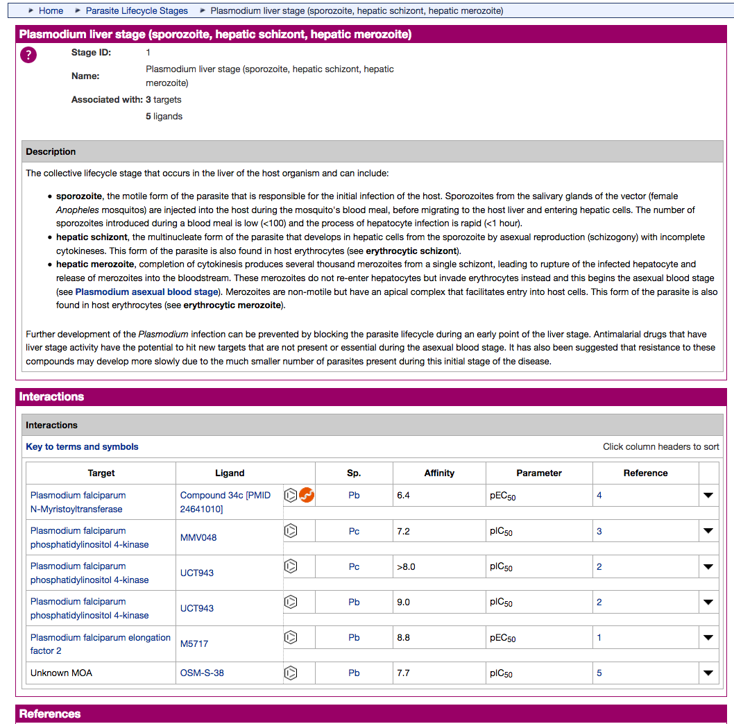The height and width of the screenshot is (724, 734).
Task: Open Plasmodium falciparum N-Myristoyltransferase target link
Action: (x=78, y=502)
